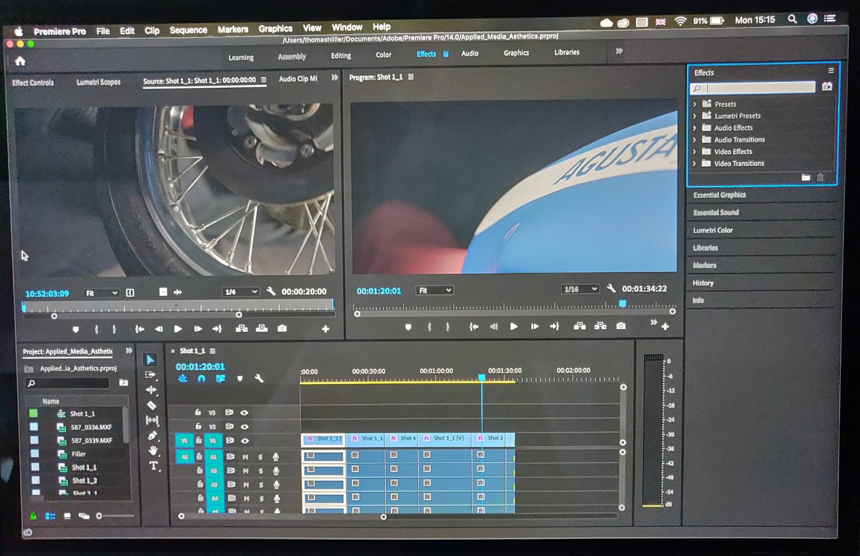Toggle accelerated effects filter beside Effects search
Image resolution: width=860 pixels, height=556 pixels.
coord(827,86)
